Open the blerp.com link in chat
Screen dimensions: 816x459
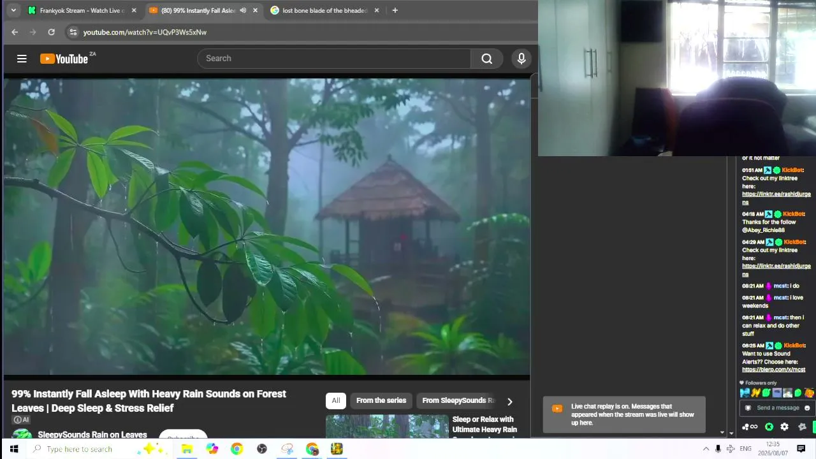tap(773, 370)
